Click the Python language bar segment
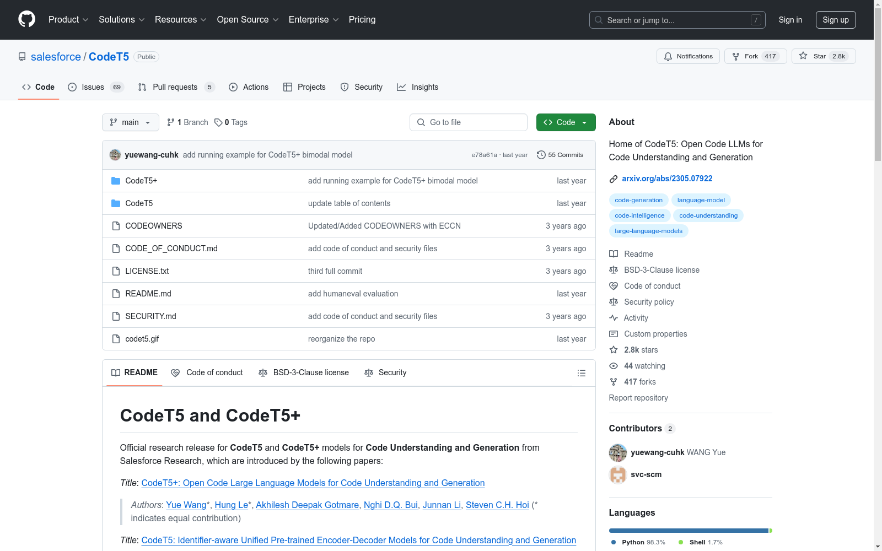The width and height of the screenshot is (882, 551). 689,531
